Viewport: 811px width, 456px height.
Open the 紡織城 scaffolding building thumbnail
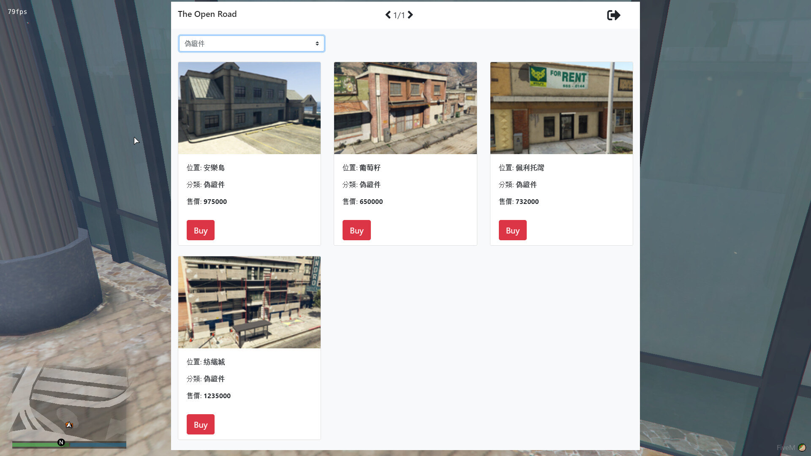tap(249, 302)
